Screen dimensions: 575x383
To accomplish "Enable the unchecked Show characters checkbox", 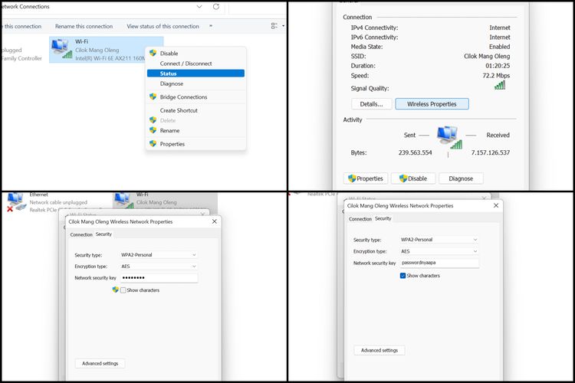I will coord(123,290).
